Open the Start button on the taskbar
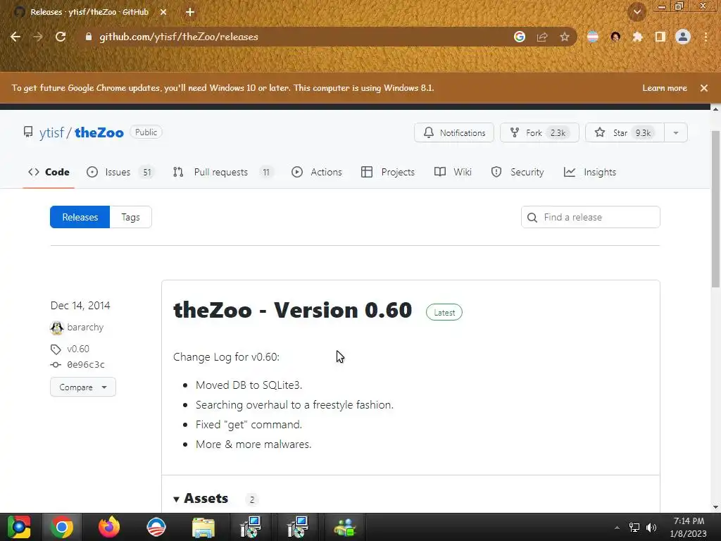Viewport: 721px width, 541px height. click(x=19, y=527)
